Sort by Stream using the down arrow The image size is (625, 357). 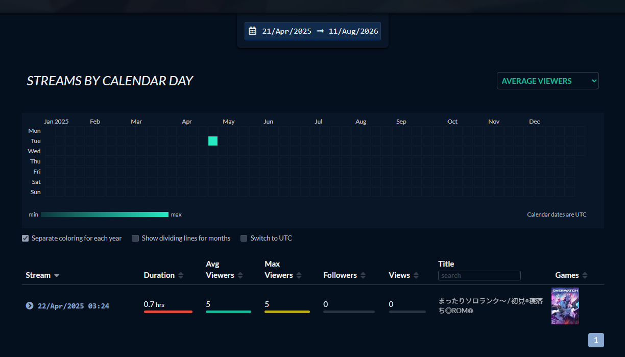[x=57, y=276]
